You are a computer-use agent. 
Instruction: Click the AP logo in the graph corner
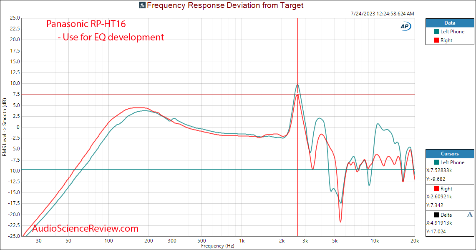405,26
